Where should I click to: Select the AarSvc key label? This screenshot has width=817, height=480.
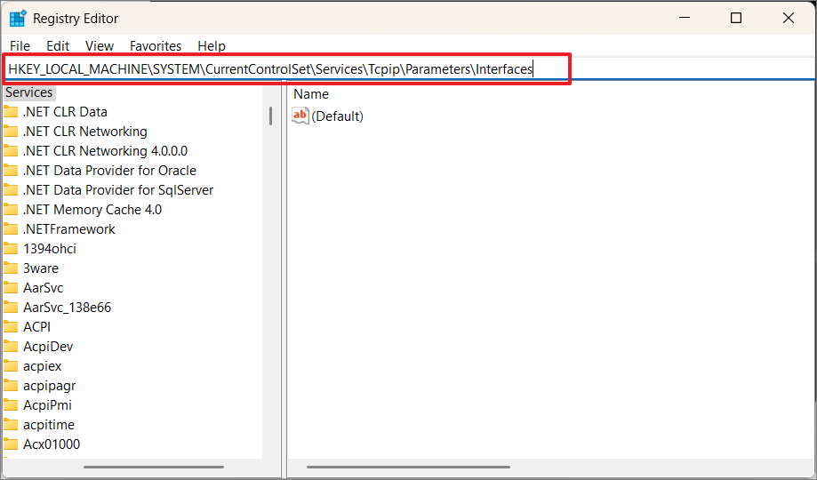(x=44, y=288)
